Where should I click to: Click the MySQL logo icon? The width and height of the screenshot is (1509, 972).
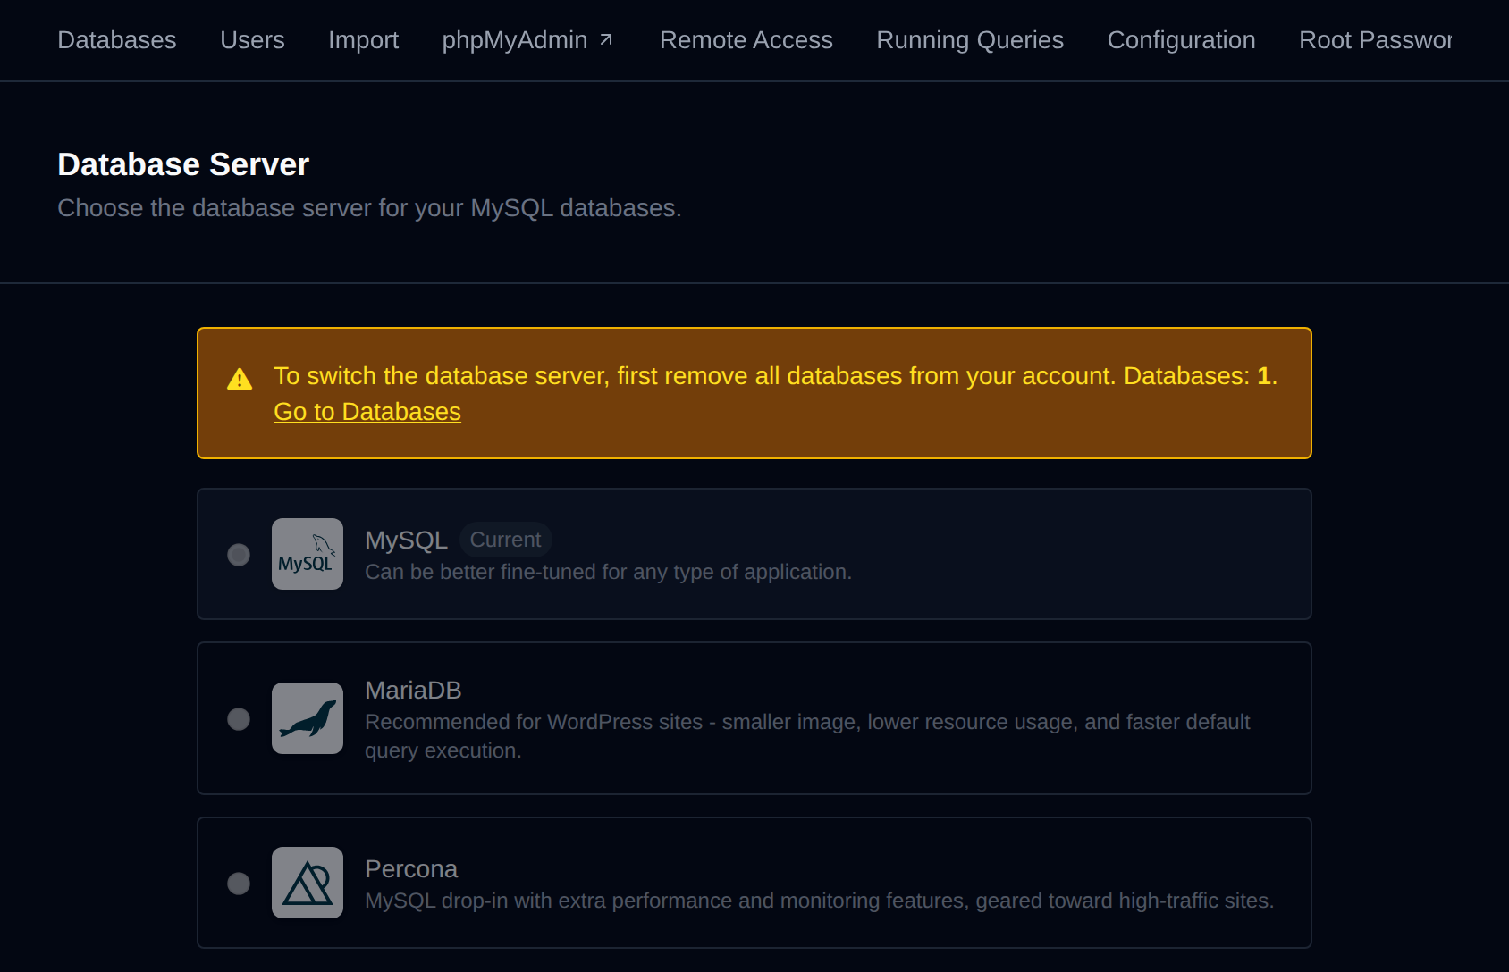click(308, 554)
